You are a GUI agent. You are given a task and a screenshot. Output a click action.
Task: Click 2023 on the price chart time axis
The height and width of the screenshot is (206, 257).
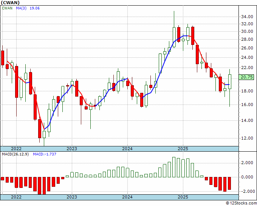click(x=72, y=149)
